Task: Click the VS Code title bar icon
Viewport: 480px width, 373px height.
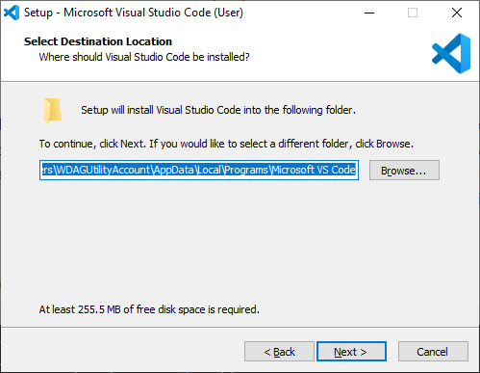Action: pos(12,13)
